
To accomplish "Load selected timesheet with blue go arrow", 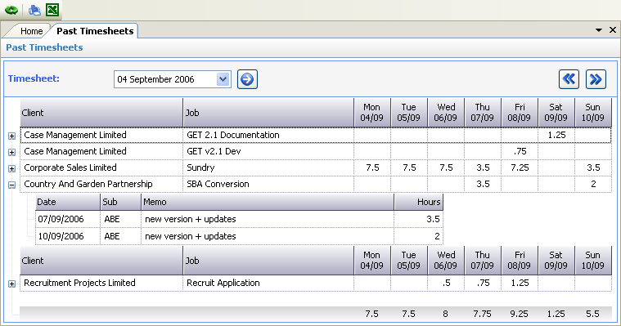I will tap(247, 79).
